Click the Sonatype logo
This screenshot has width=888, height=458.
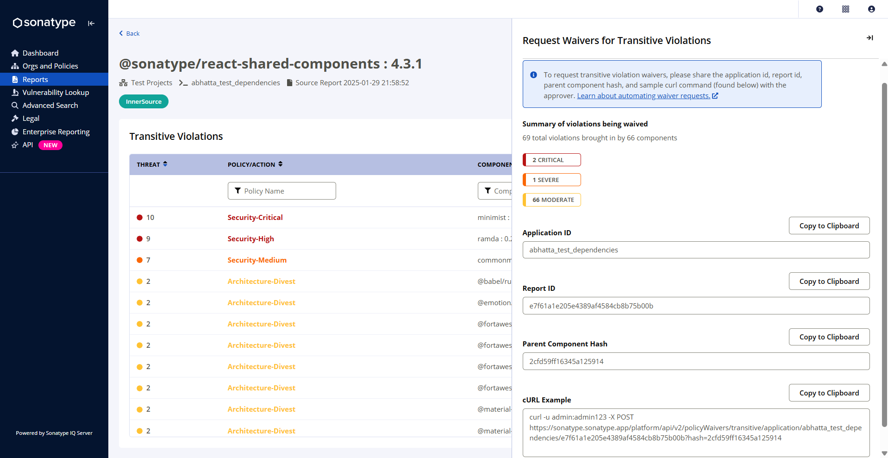[44, 23]
